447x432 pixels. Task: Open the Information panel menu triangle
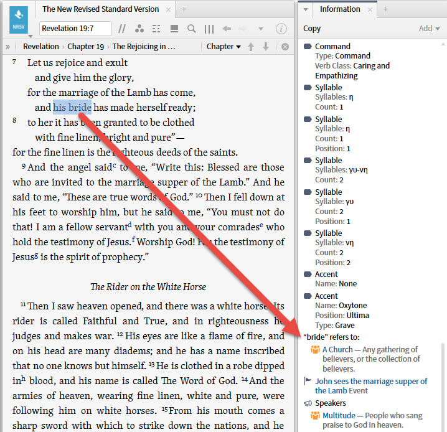pos(306,9)
